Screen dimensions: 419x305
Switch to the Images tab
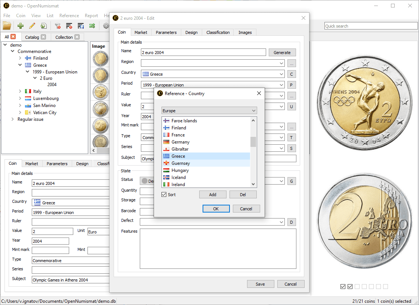245,32
